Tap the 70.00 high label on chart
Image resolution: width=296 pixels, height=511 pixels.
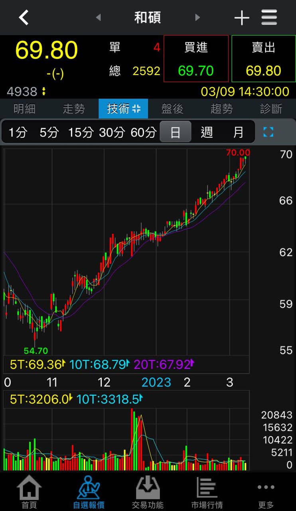click(238, 153)
